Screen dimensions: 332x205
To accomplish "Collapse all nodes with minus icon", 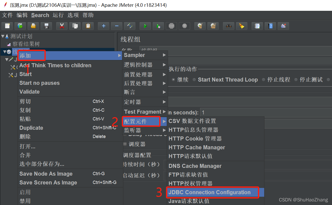I will pos(117,26).
